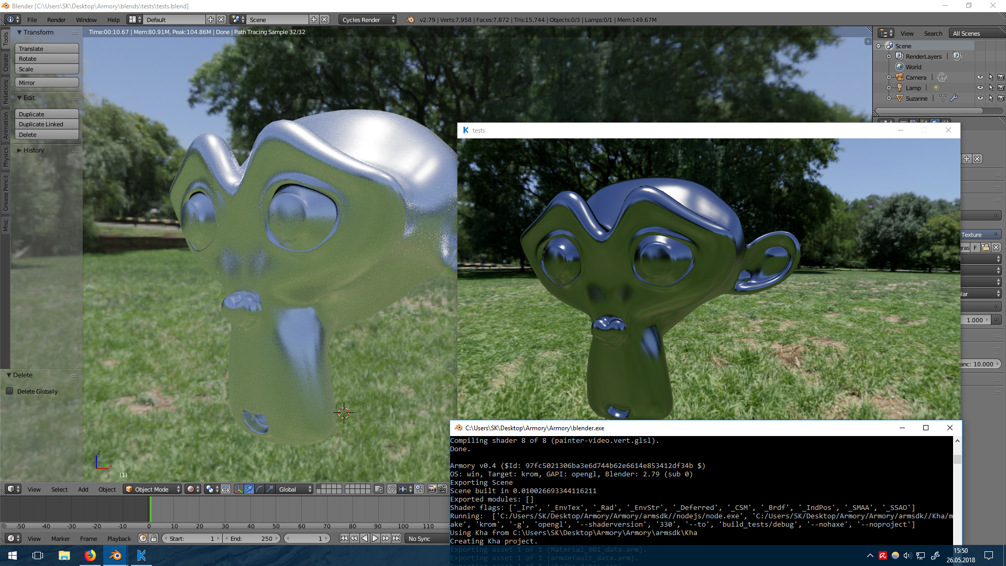Screen dimensions: 1006x566
Task: Click the OpenGL render animation icon
Action: tap(442, 489)
